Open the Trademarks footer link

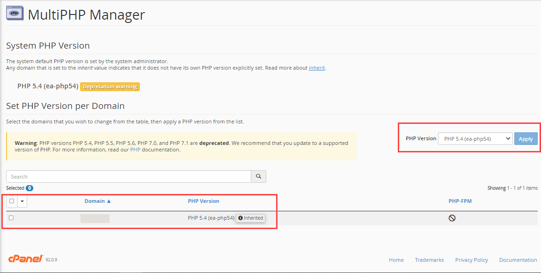click(429, 260)
